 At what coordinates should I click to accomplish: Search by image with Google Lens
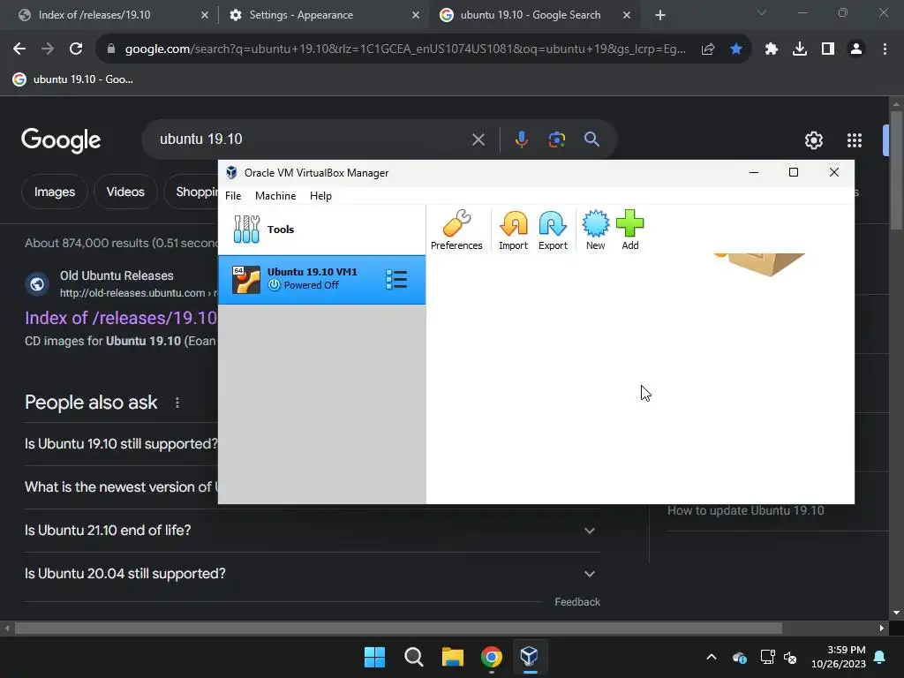tap(556, 139)
